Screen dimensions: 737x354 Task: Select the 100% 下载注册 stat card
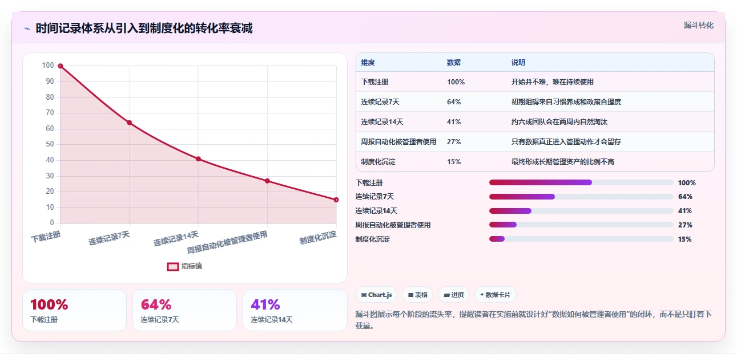coord(74,310)
